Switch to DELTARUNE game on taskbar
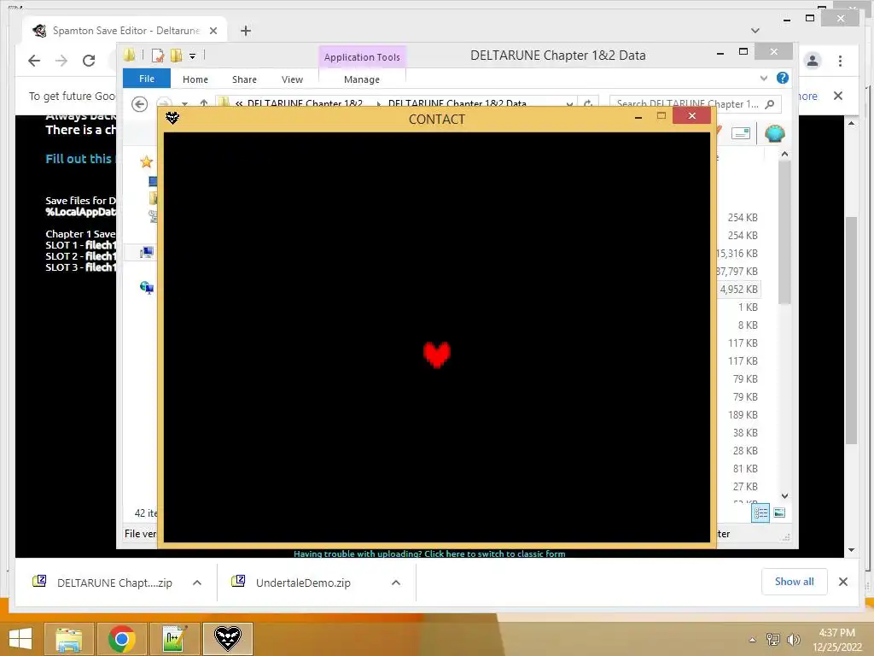Image resolution: width=874 pixels, height=656 pixels. coord(227,639)
